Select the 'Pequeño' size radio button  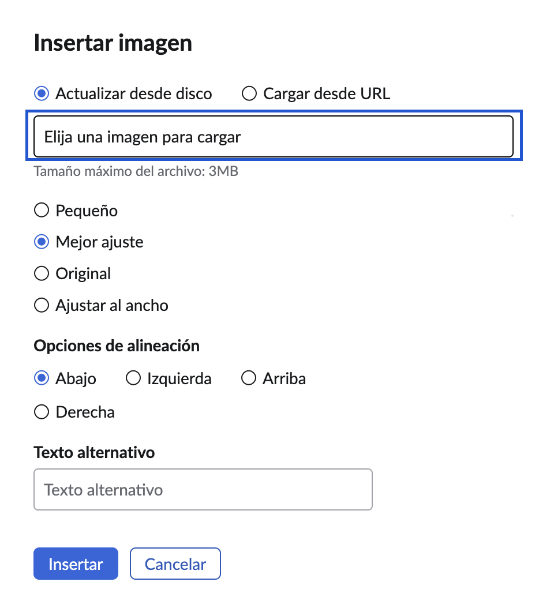click(x=42, y=211)
